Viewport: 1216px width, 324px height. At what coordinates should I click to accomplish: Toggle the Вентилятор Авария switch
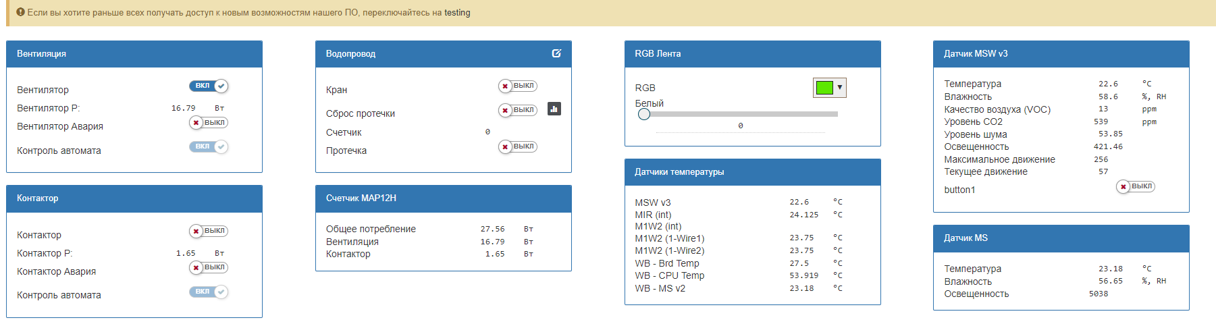(209, 122)
